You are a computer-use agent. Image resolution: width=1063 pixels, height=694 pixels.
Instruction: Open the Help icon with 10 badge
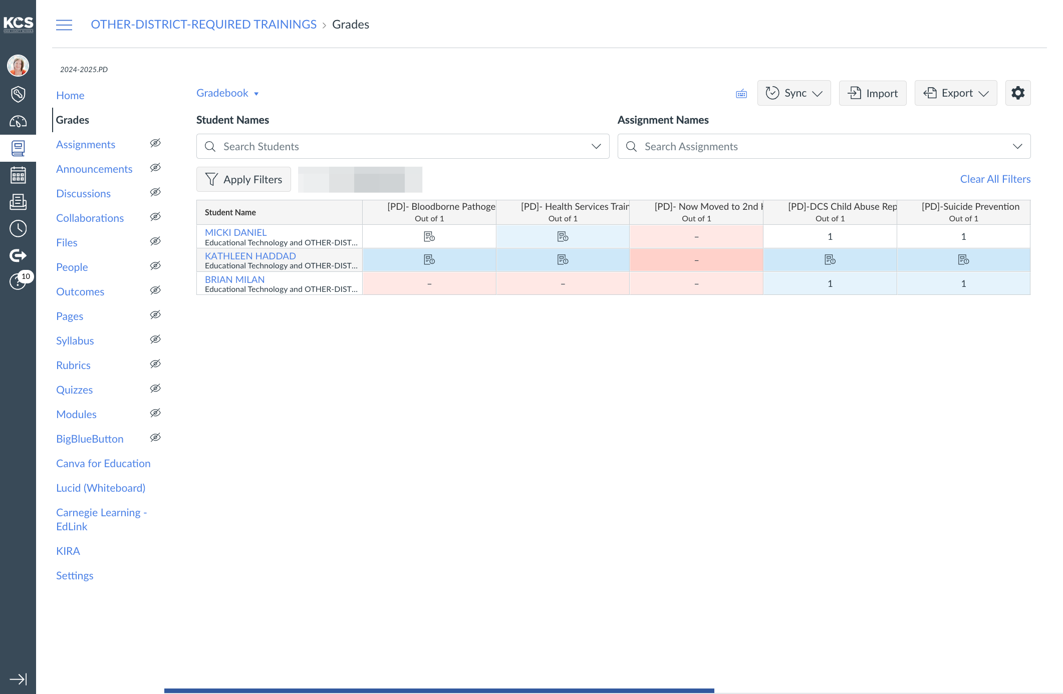tap(18, 281)
